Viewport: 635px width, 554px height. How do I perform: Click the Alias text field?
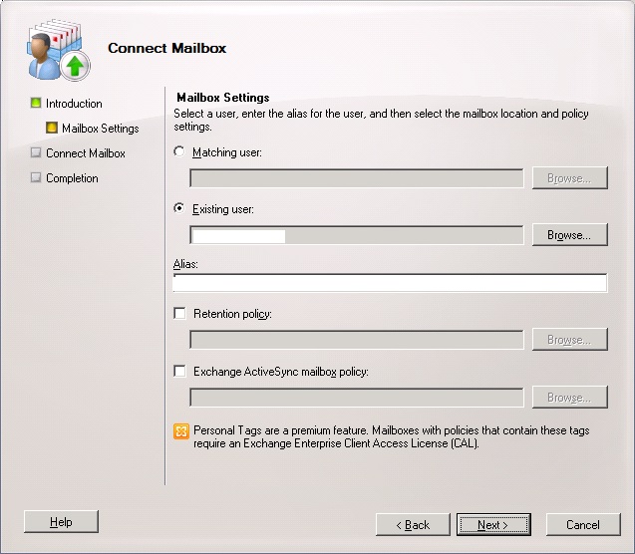coord(390,282)
